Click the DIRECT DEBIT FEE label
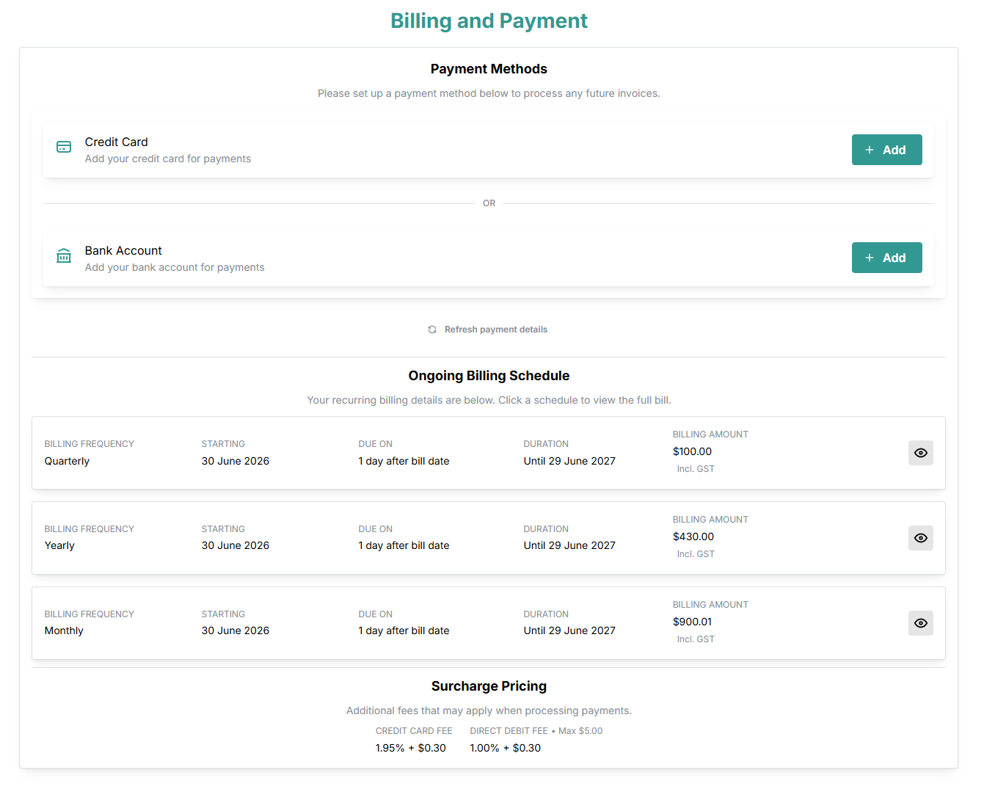This screenshot has width=984, height=789. (509, 731)
